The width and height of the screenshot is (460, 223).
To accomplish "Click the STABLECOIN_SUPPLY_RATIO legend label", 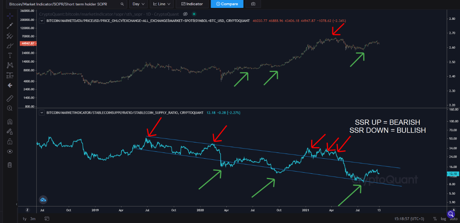I will point(125,113).
